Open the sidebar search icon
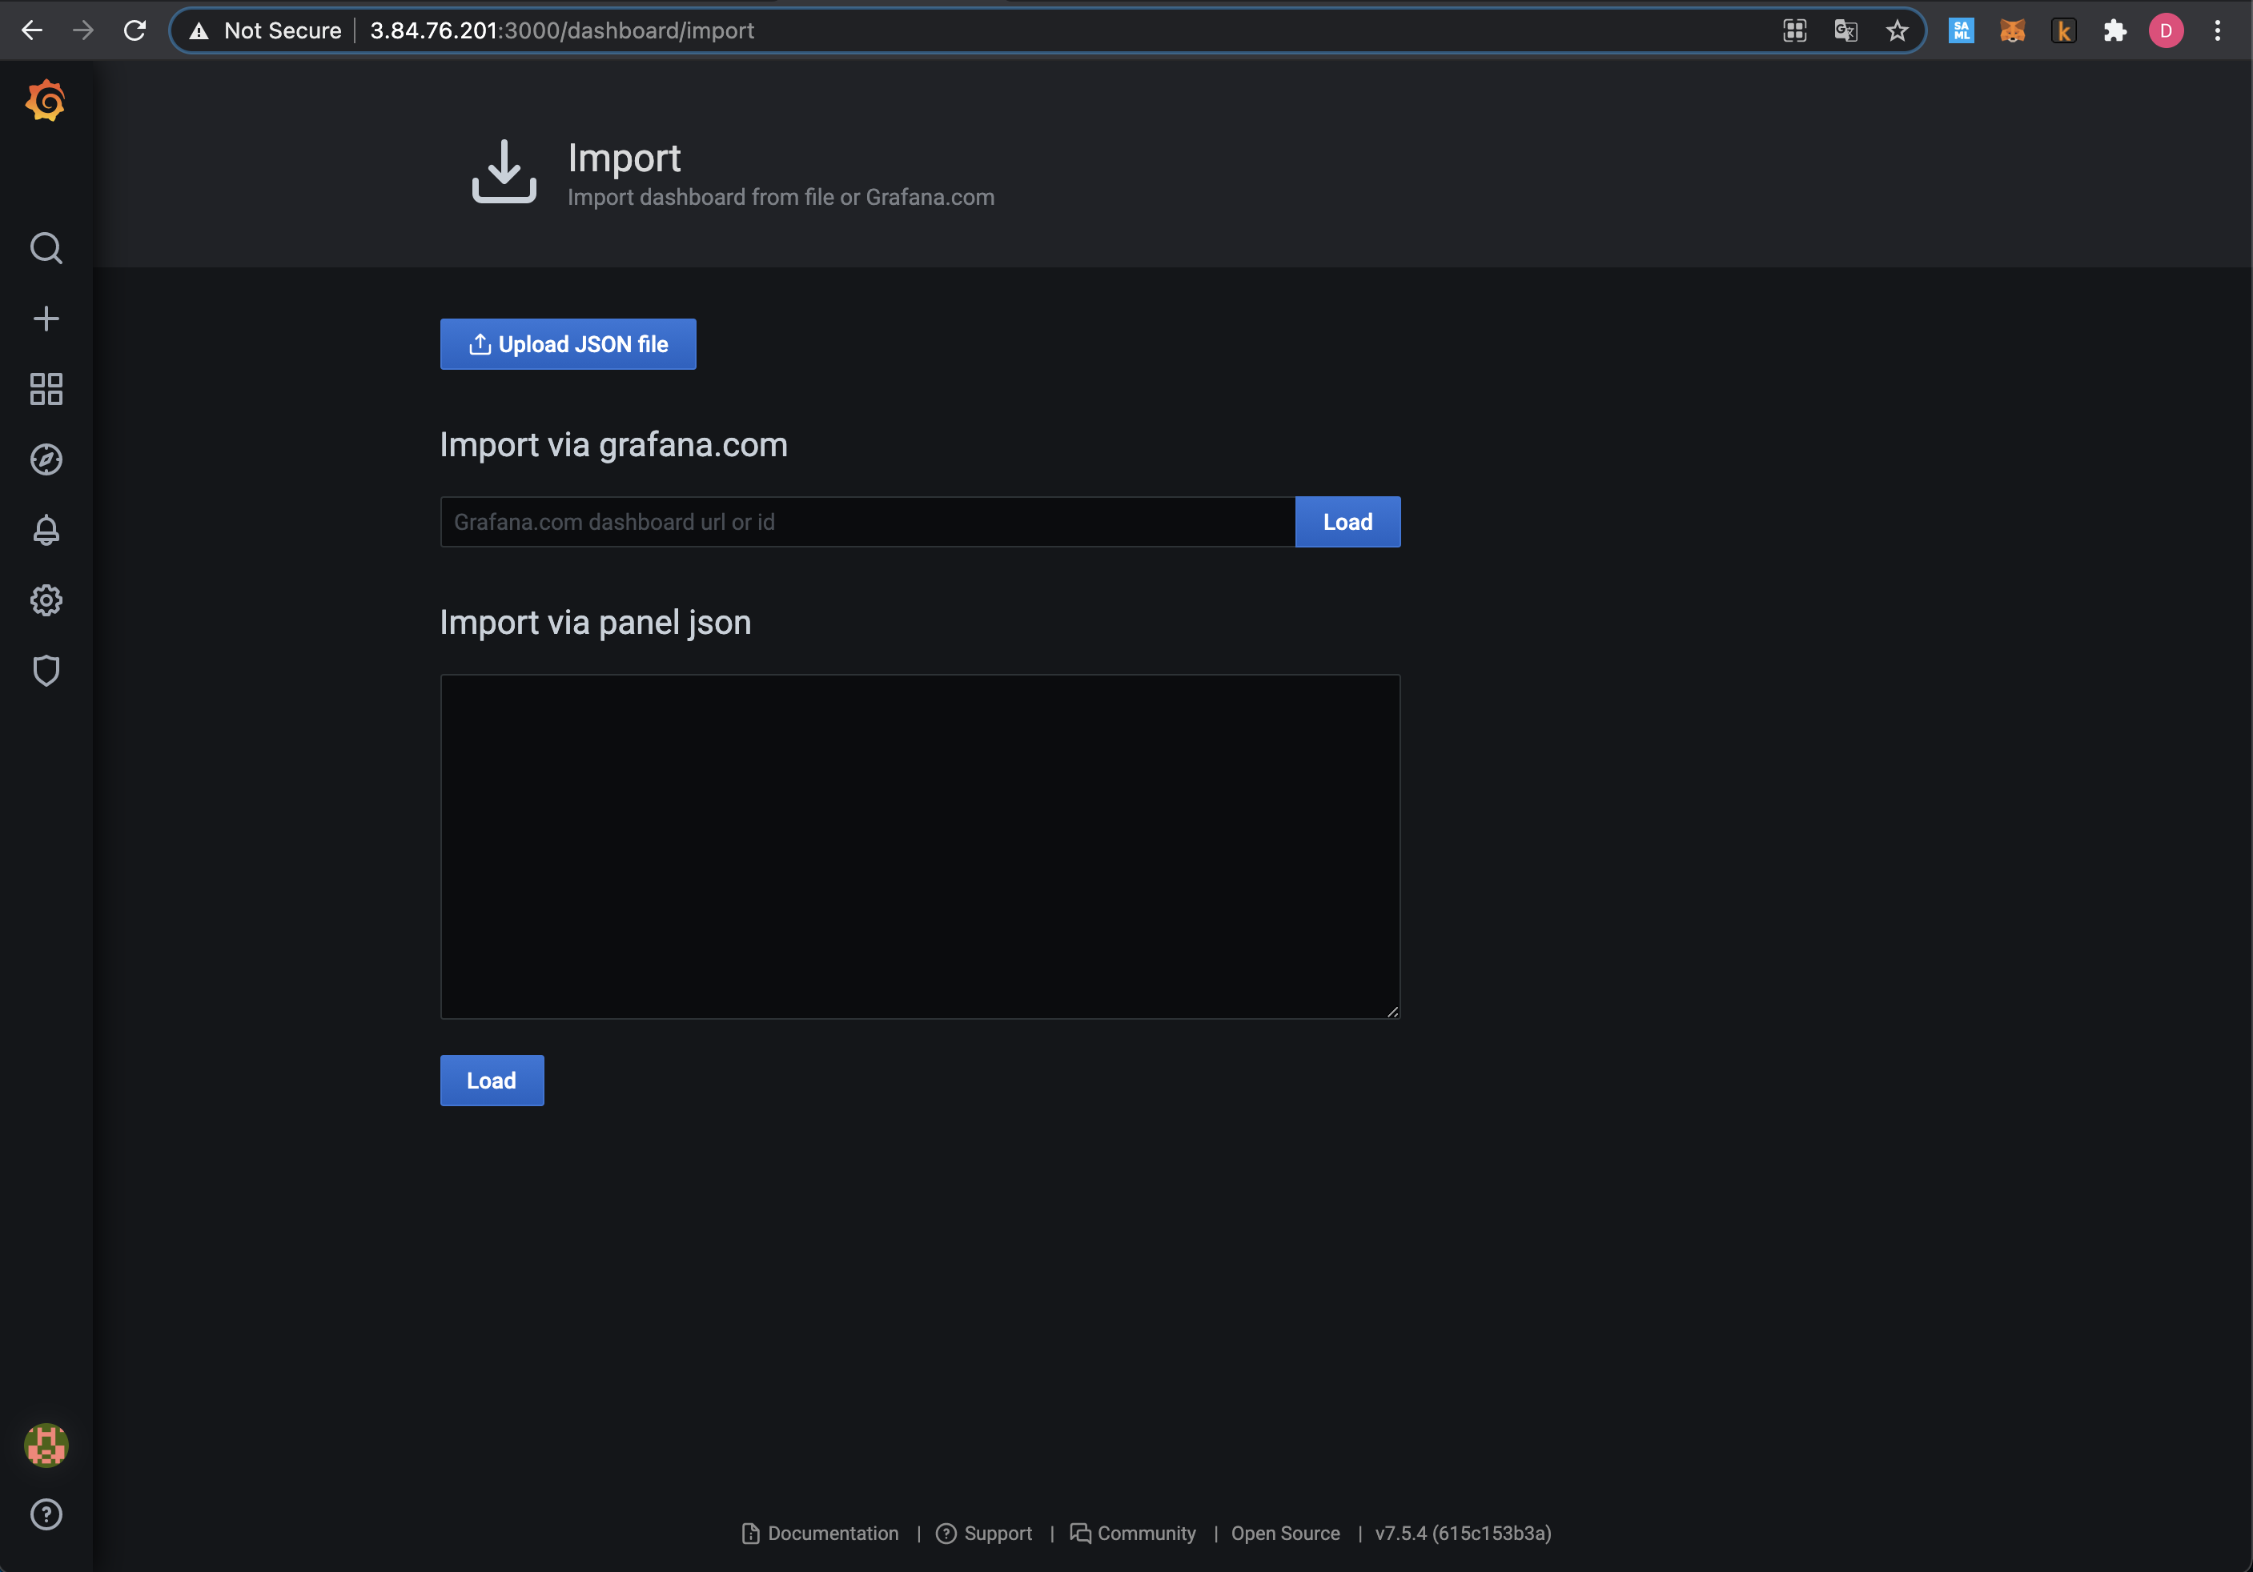Image resolution: width=2253 pixels, height=1572 pixels. click(x=46, y=248)
